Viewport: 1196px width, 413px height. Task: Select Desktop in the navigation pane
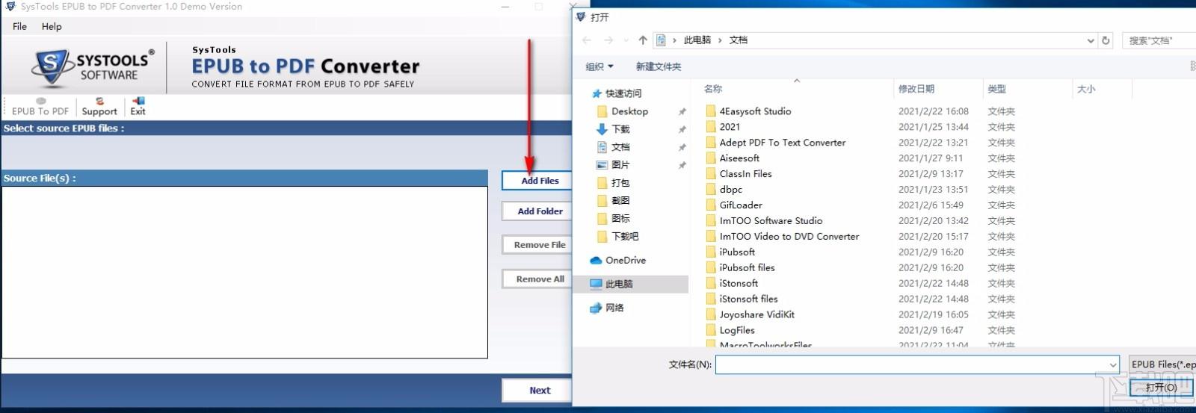pos(629,111)
